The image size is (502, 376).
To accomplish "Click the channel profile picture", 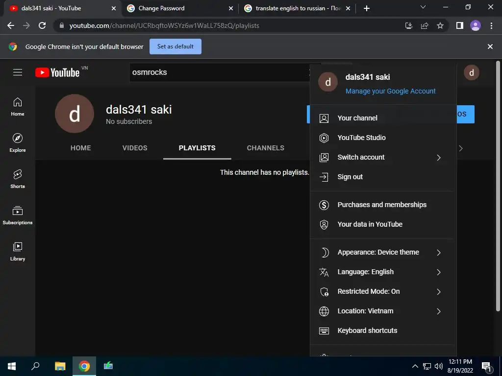I will pyautogui.click(x=75, y=114).
